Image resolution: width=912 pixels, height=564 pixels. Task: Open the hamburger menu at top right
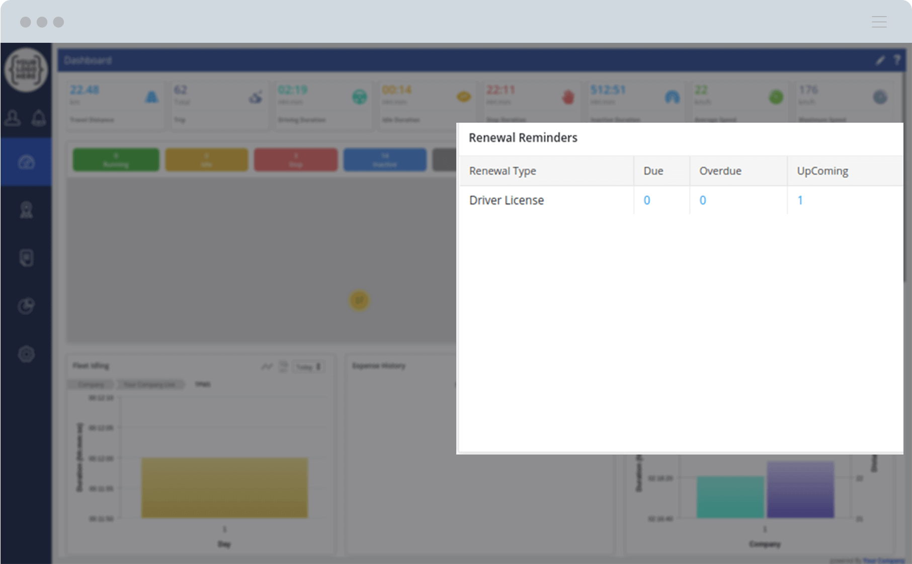[x=879, y=22]
